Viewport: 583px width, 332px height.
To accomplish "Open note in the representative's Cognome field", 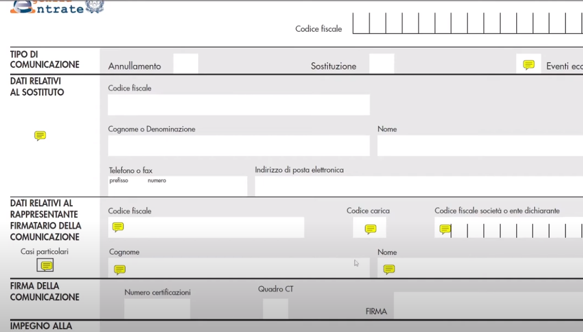I will [x=119, y=270].
